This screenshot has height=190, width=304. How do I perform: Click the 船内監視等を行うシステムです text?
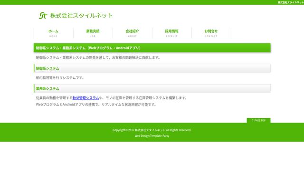click(x=60, y=78)
